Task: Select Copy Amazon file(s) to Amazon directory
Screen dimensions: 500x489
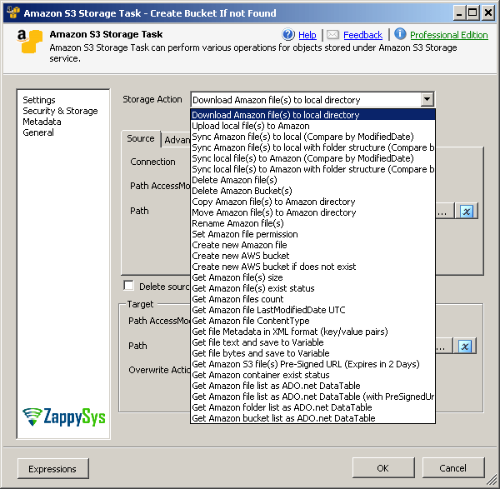Action: click(x=312, y=202)
